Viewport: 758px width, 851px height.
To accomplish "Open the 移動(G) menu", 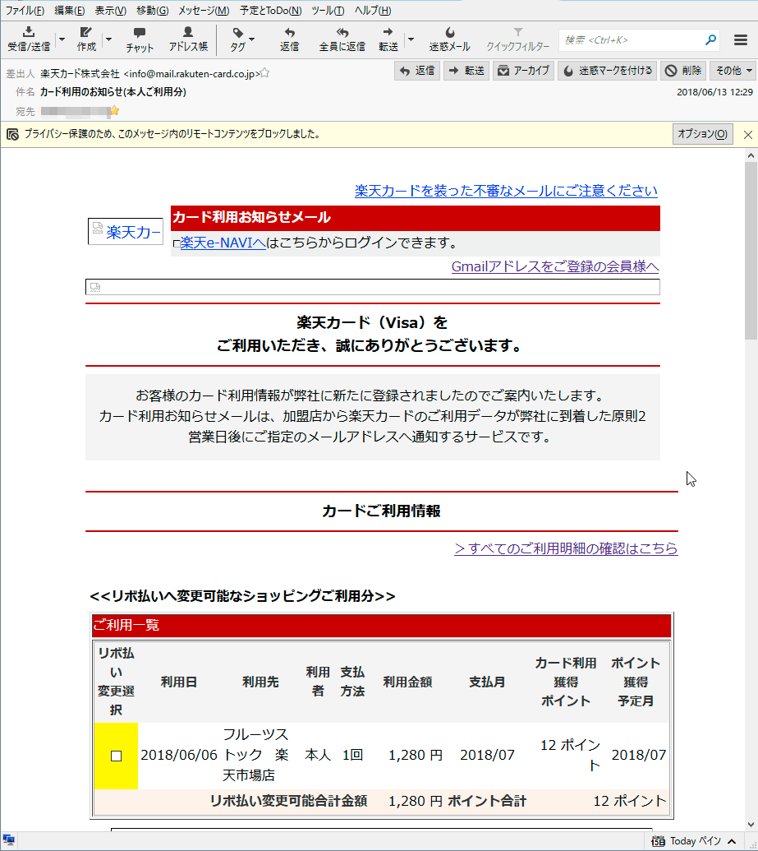I will (153, 11).
